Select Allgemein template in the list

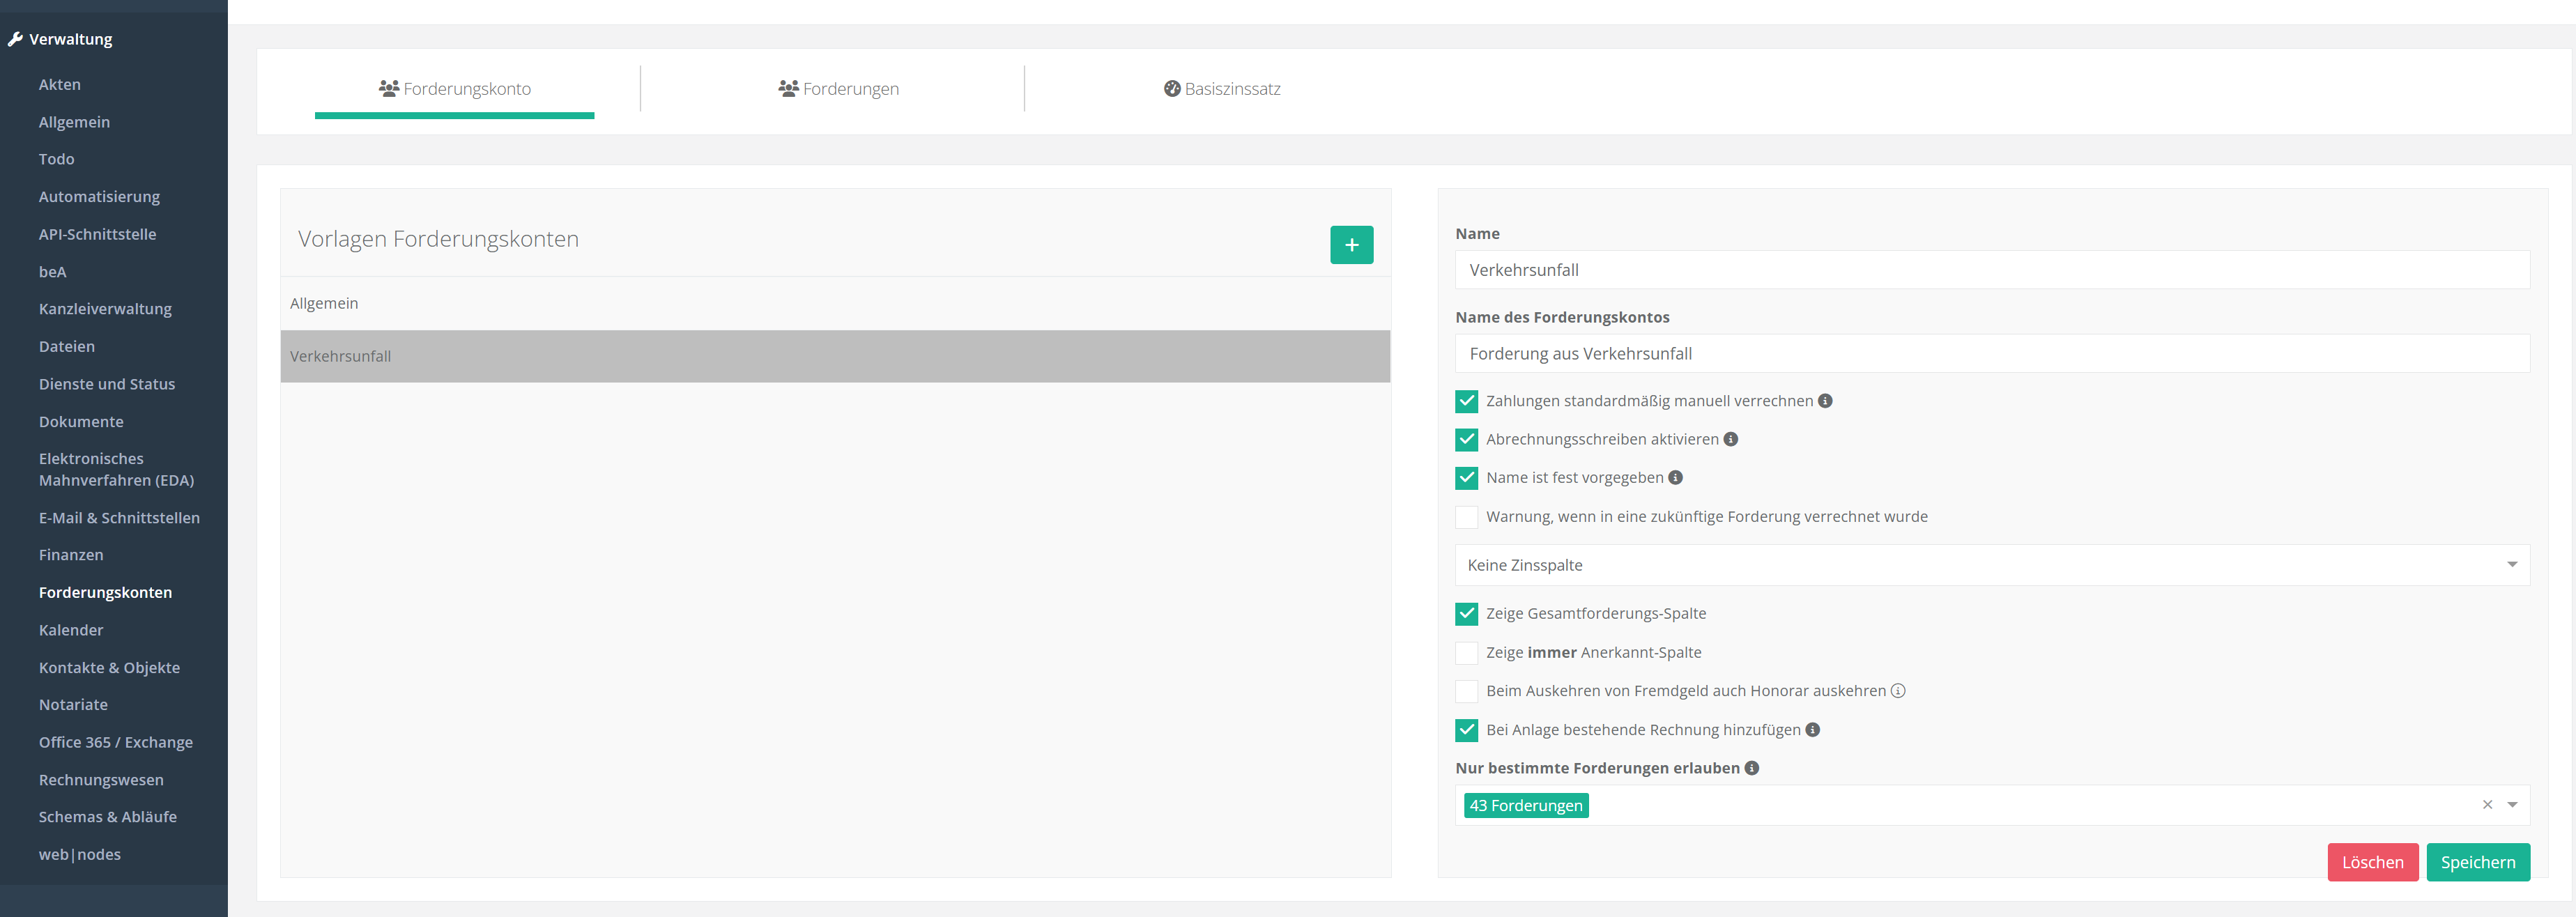[x=834, y=303]
